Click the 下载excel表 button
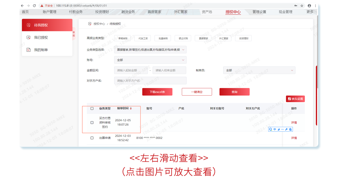338x183 pixels. pyautogui.click(x=158, y=91)
